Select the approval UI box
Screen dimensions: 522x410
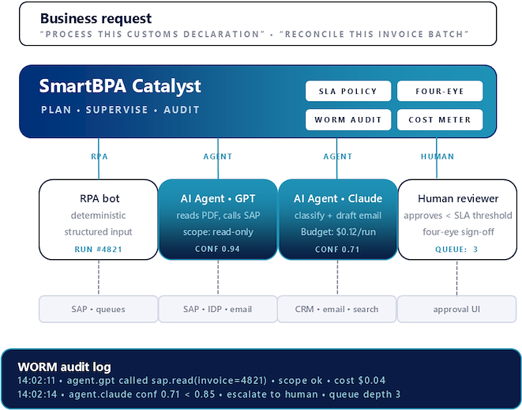coord(457,309)
